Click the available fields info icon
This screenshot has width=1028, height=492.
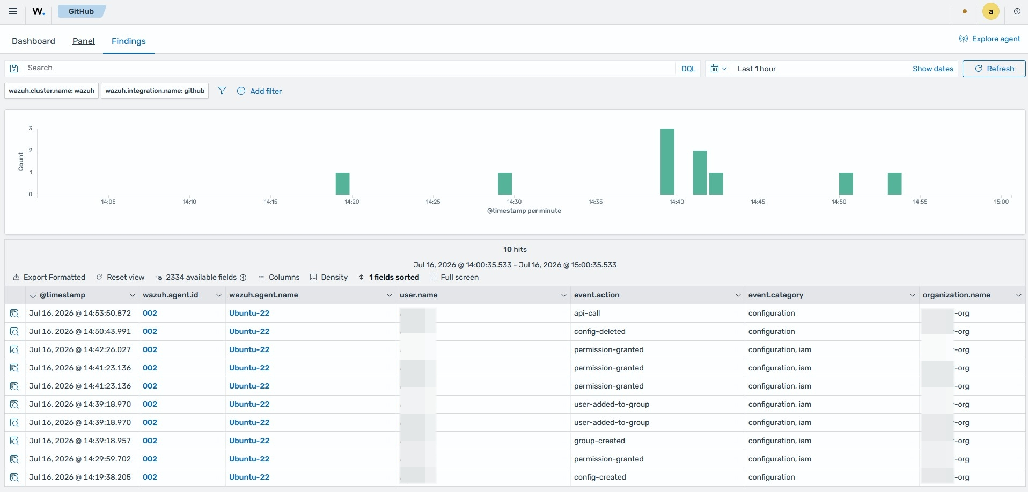(x=243, y=278)
